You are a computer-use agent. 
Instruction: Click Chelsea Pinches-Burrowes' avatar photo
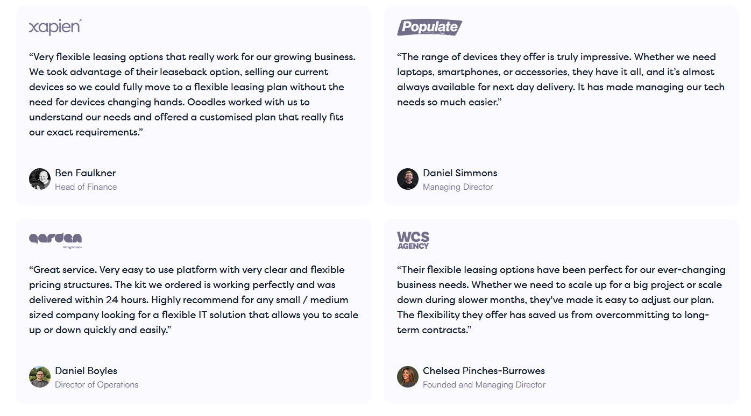(x=408, y=377)
